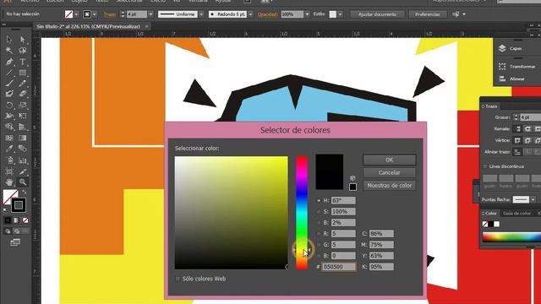541x304 pixels.
Task: Select the Mesh tool
Action: pyautogui.click(x=9, y=138)
